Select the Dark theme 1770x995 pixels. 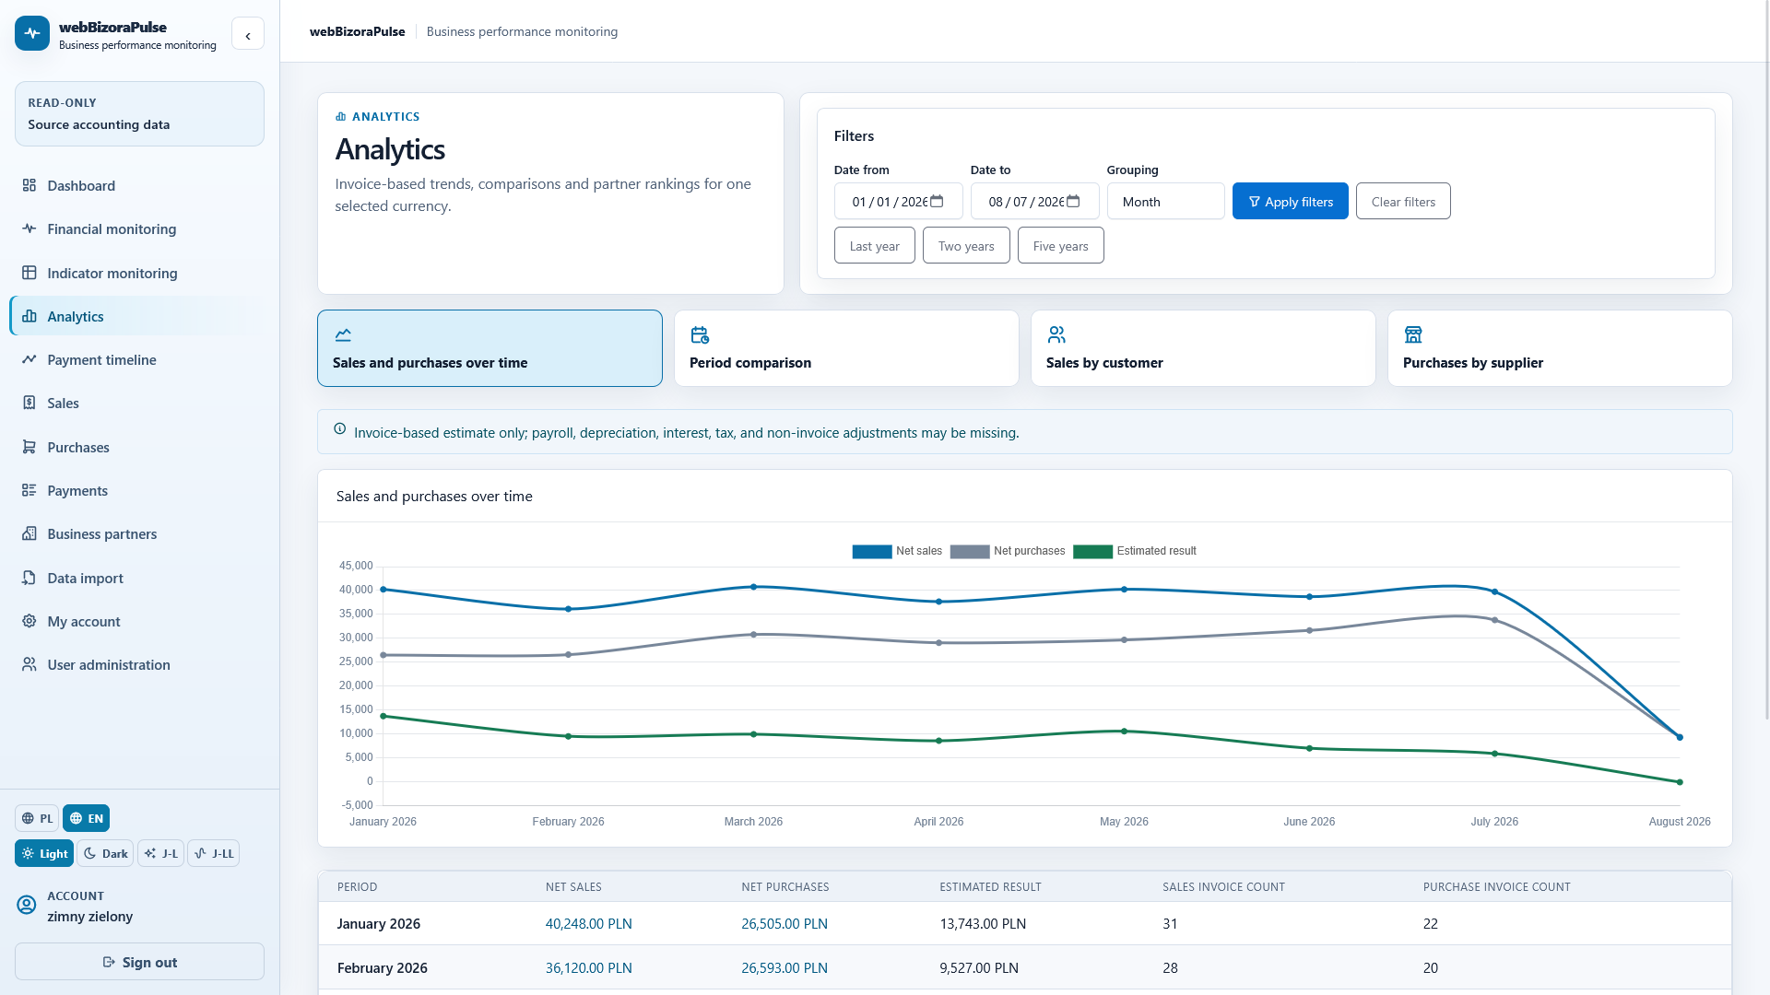(105, 853)
